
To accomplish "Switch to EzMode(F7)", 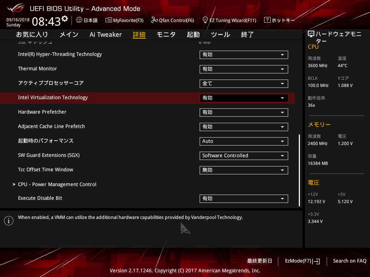I will [302, 261].
